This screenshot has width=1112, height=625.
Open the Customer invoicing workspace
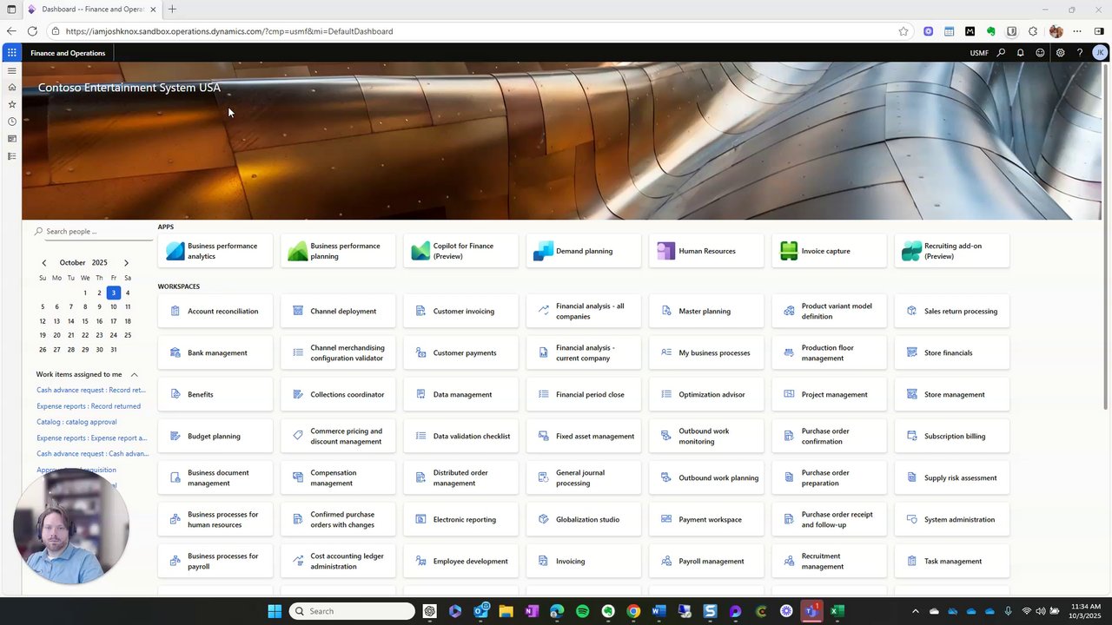click(x=461, y=311)
